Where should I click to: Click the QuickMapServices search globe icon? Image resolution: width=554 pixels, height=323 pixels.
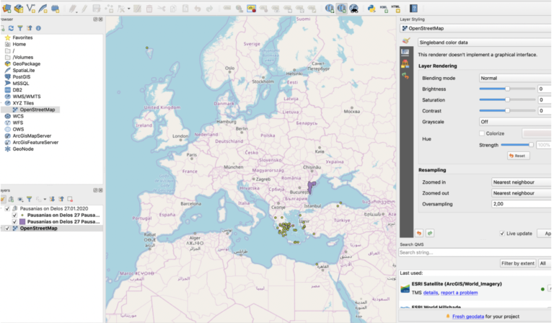coord(342,9)
